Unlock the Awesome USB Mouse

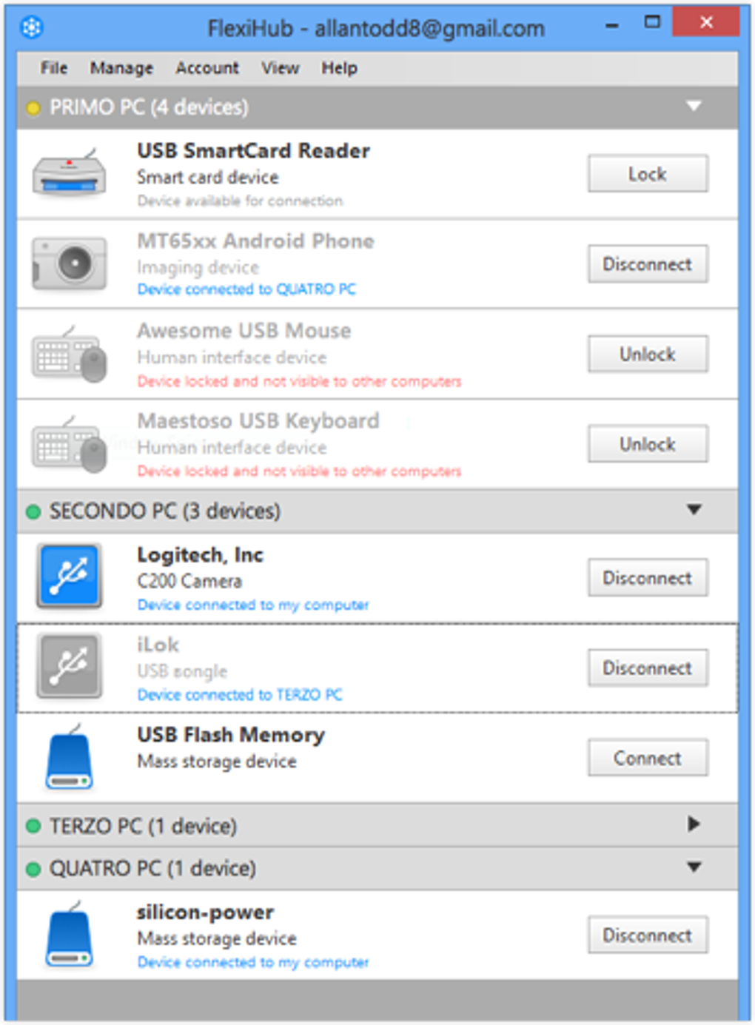[x=648, y=354]
